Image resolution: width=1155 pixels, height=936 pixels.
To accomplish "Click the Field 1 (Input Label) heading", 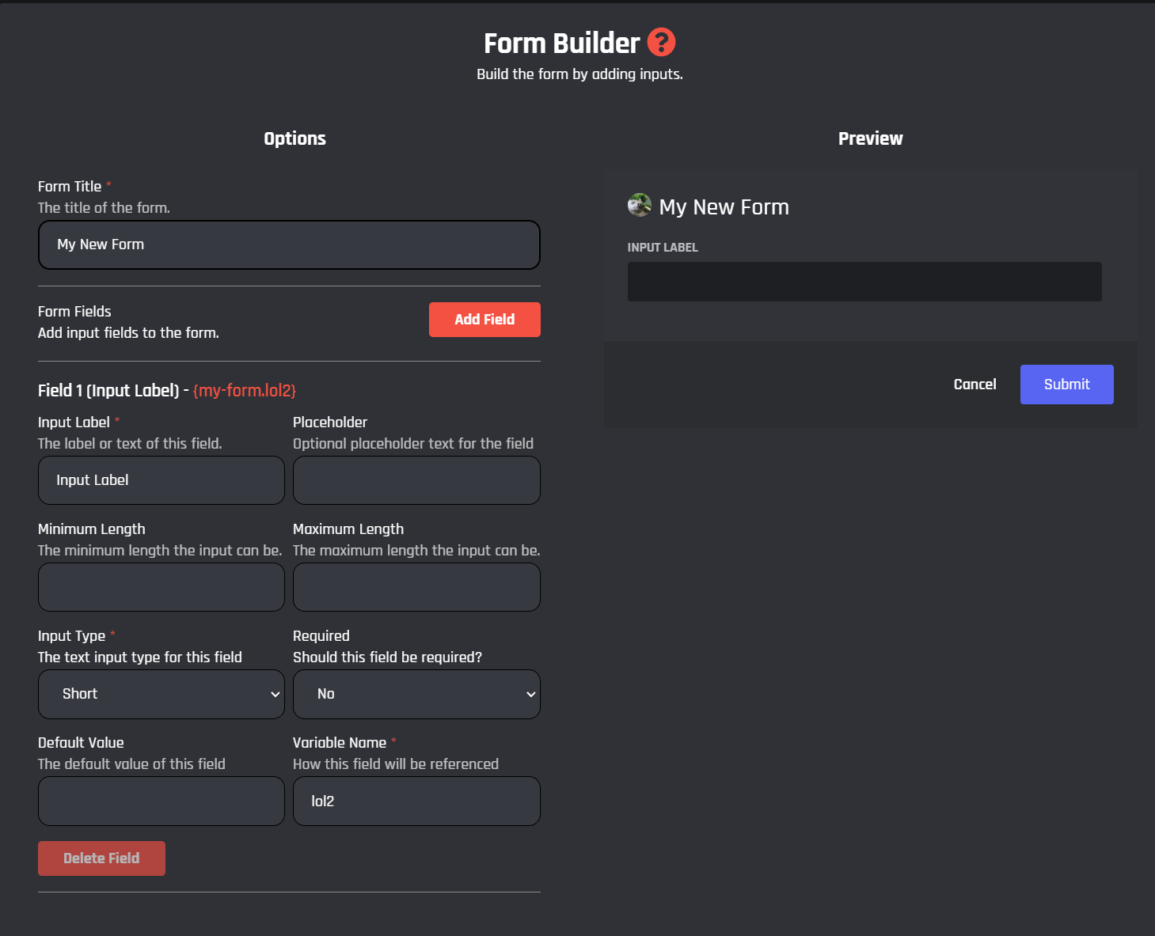I will point(108,391).
